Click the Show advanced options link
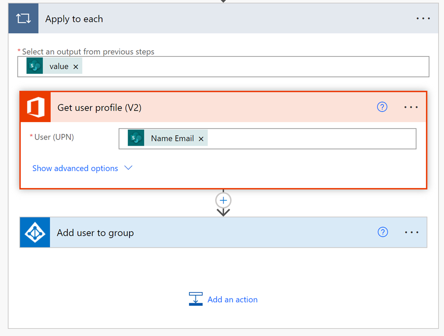 75,168
